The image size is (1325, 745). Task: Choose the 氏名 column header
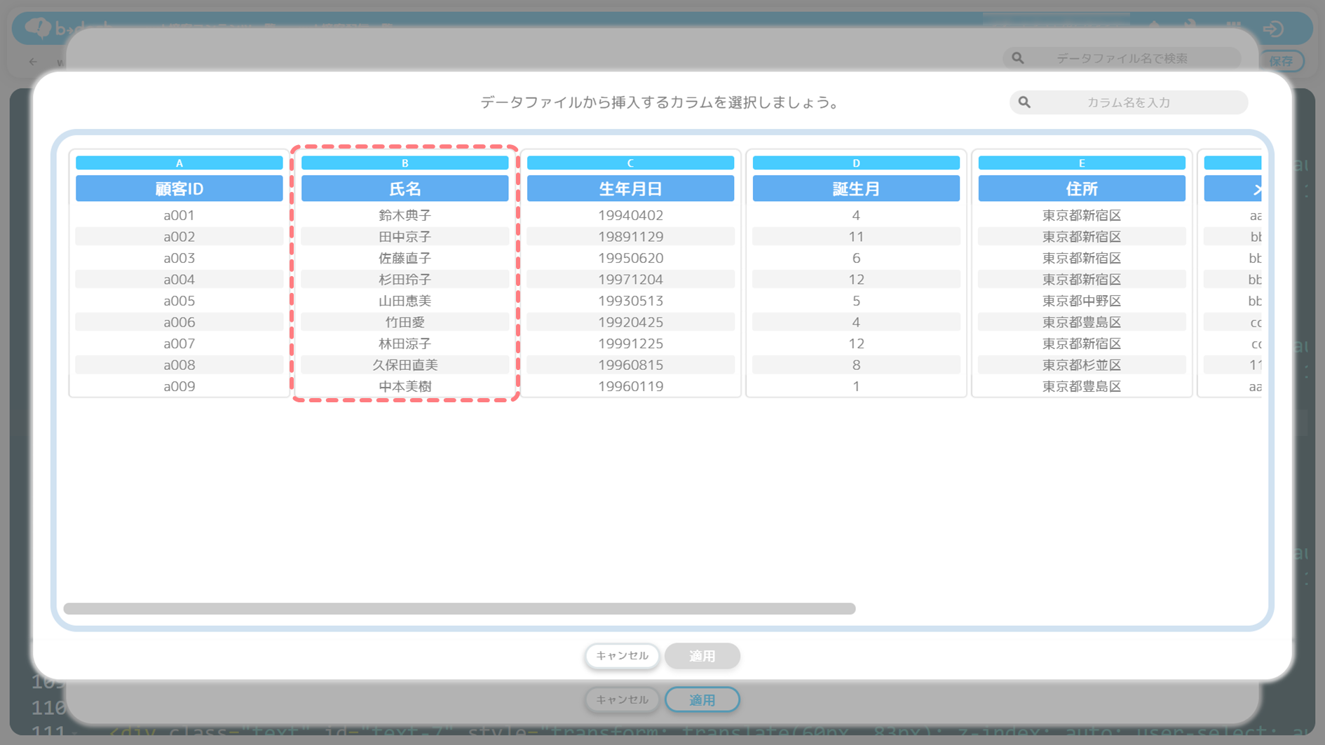tap(405, 189)
